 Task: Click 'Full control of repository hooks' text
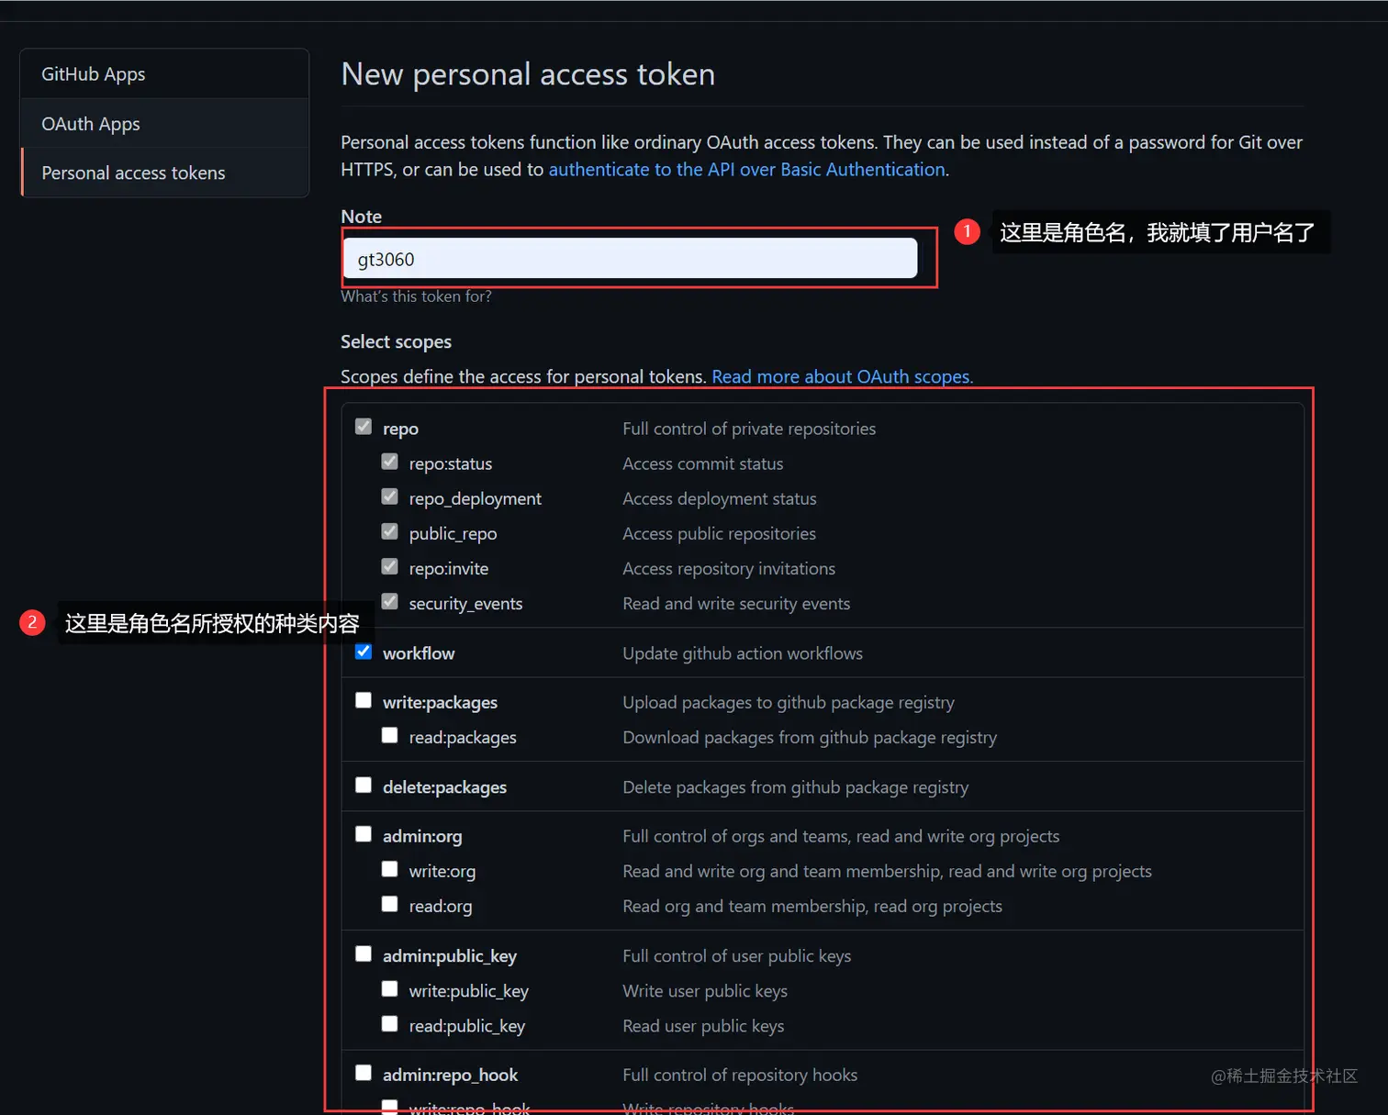(740, 1075)
